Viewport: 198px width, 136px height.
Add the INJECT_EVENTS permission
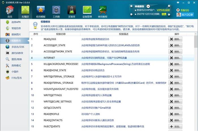click(x=175, y=126)
